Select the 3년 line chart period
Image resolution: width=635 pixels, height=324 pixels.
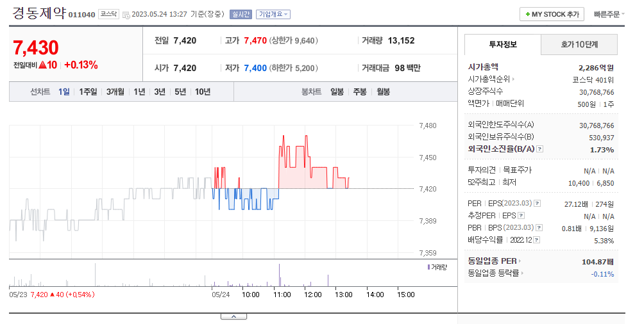[160, 92]
